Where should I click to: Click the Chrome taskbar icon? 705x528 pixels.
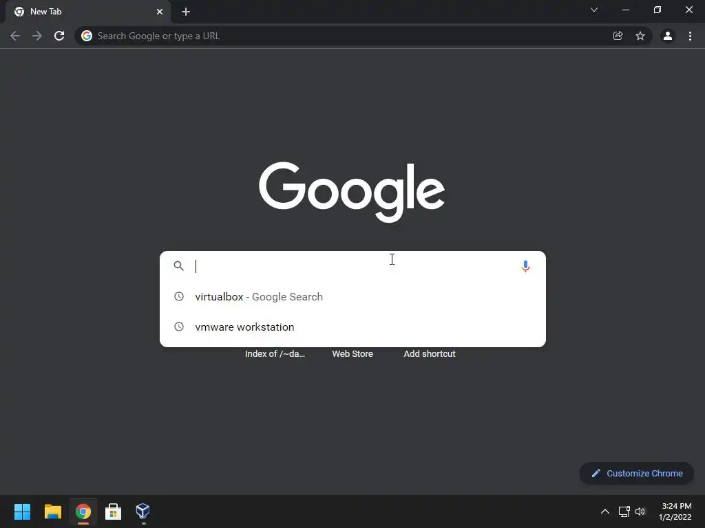pos(83,511)
